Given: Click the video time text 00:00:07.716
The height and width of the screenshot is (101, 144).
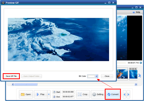Looking at the screenshot, I should [133, 63].
